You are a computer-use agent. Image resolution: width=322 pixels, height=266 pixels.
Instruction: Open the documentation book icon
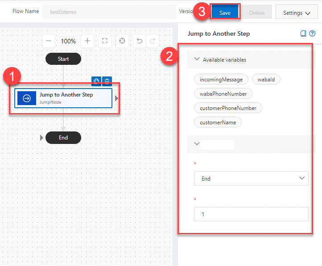303,34
